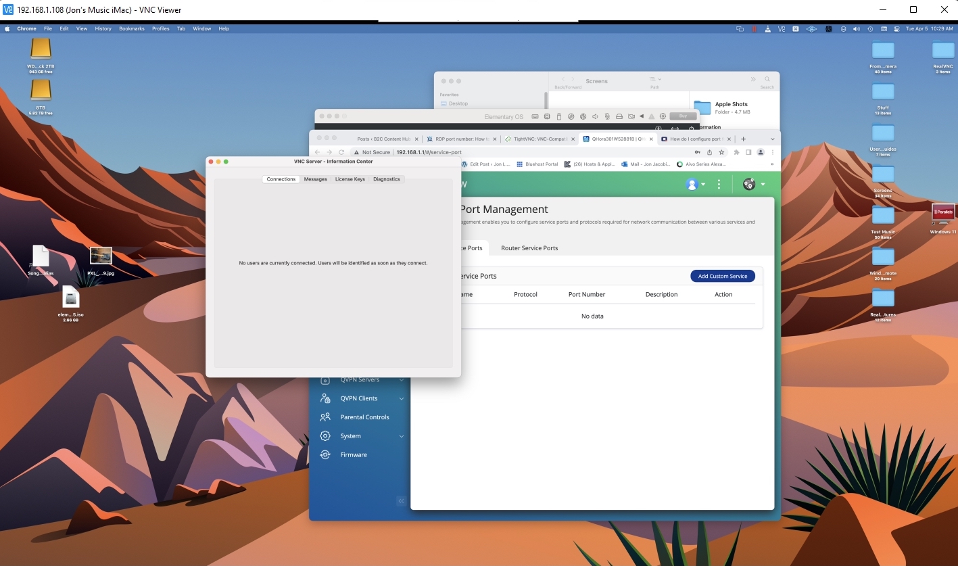958x566 pixels.
Task: Collapse the router sidebar with the double-chevron
Action: click(x=401, y=501)
